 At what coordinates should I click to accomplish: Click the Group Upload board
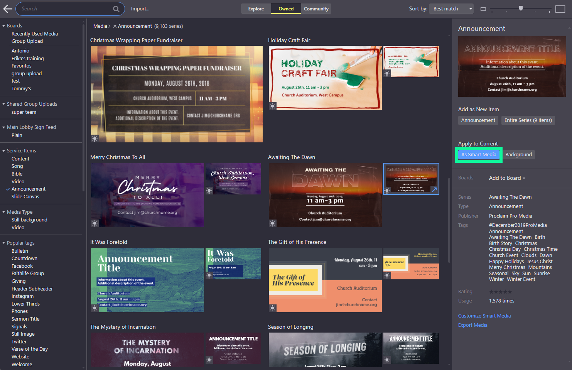[27, 41]
